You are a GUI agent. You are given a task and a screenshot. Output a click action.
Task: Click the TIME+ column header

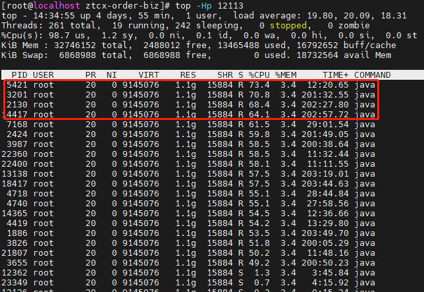click(x=335, y=75)
